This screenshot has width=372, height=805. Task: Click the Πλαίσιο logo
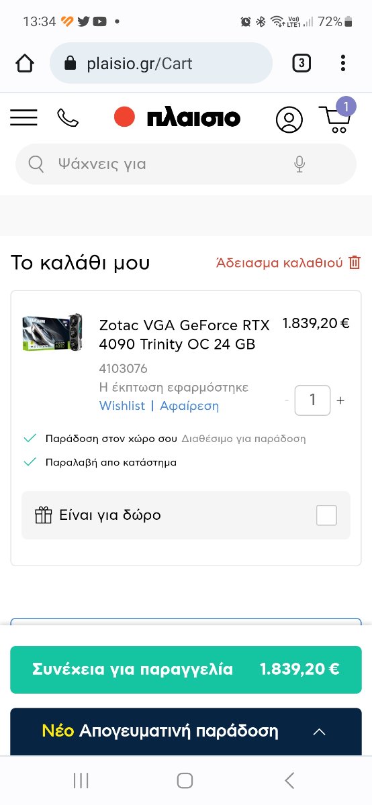(x=177, y=118)
